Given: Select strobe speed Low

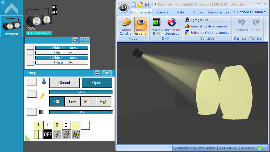Looking at the screenshot, I should click(x=73, y=102).
